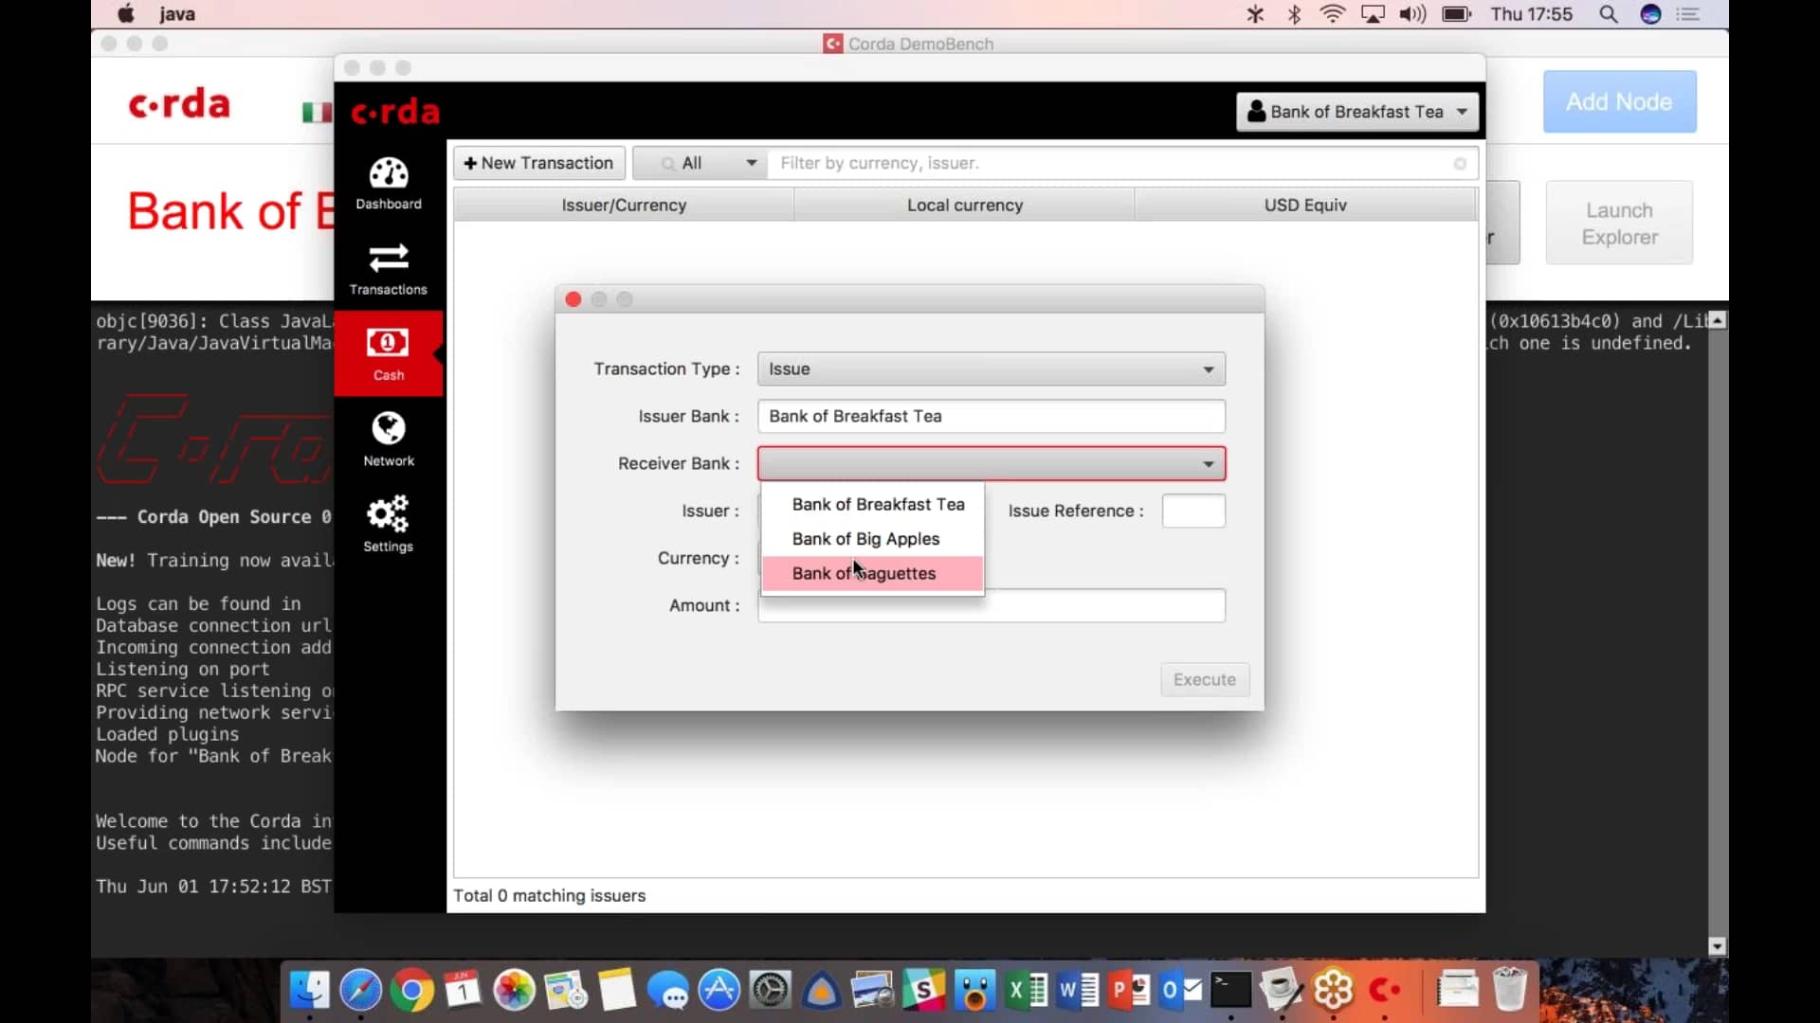Click Launch Explorer in DemoBench window
The width and height of the screenshot is (1820, 1023).
(1619, 224)
